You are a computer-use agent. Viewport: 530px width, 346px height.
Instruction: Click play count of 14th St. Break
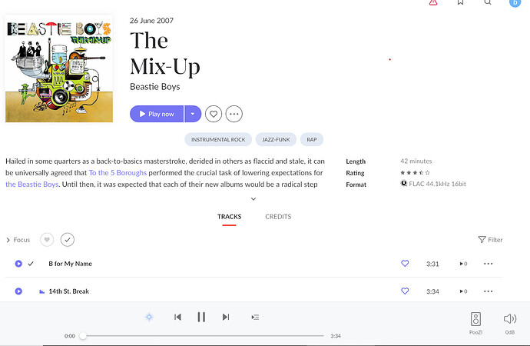coord(463,291)
